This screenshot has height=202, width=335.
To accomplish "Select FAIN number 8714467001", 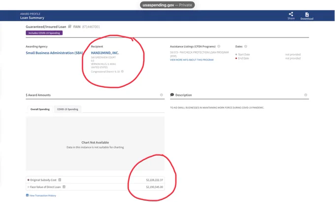I will click(x=91, y=27).
